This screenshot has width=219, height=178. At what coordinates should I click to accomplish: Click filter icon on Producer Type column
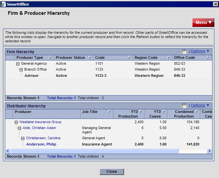[x=50, y=57]
